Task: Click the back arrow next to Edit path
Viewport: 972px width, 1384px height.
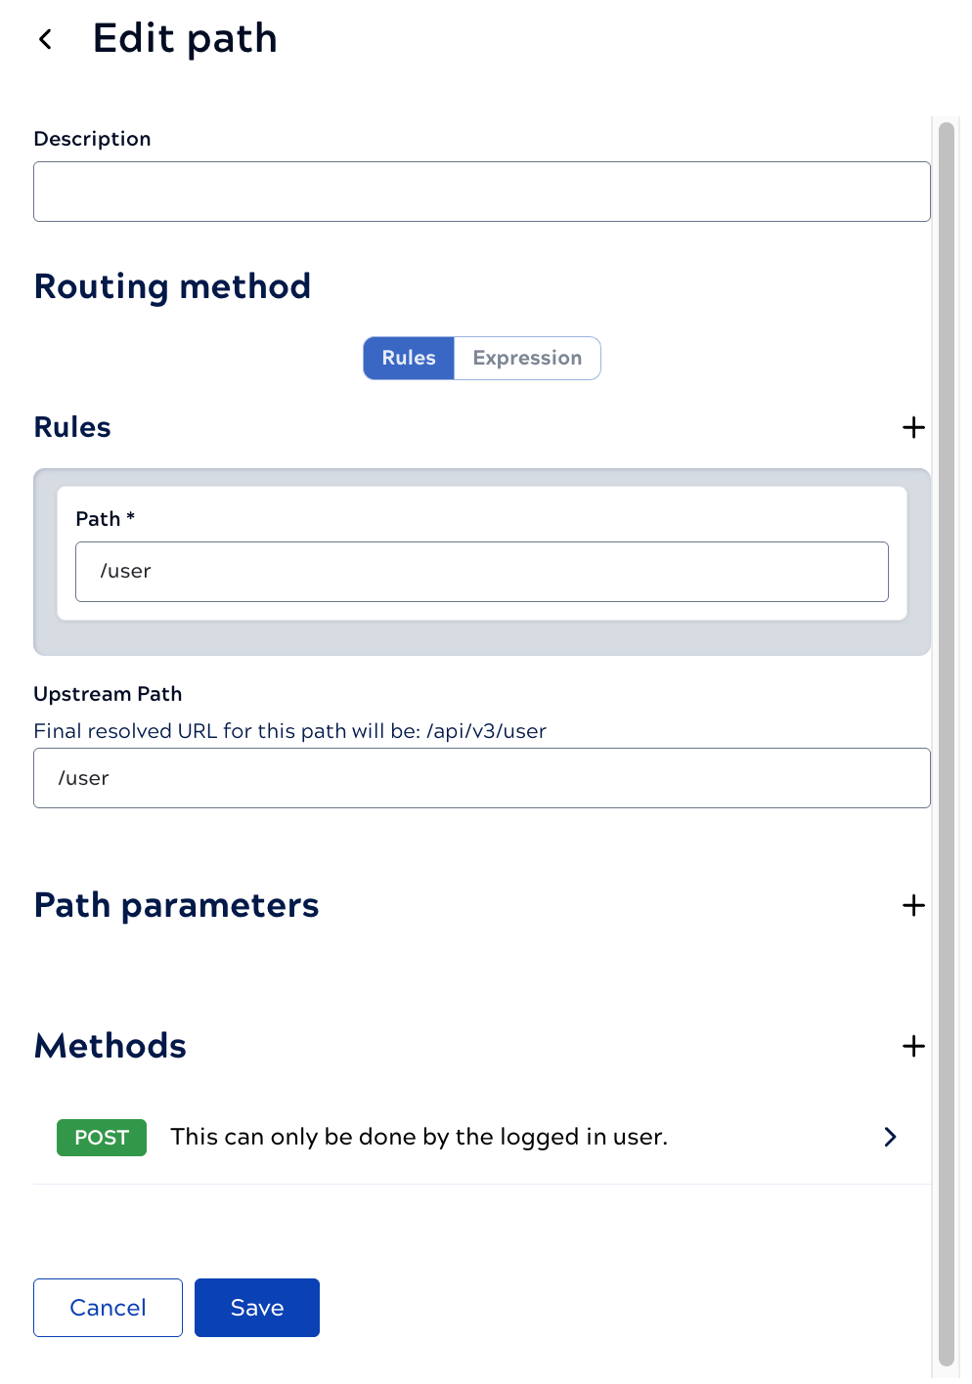Action: click(45, 38)
